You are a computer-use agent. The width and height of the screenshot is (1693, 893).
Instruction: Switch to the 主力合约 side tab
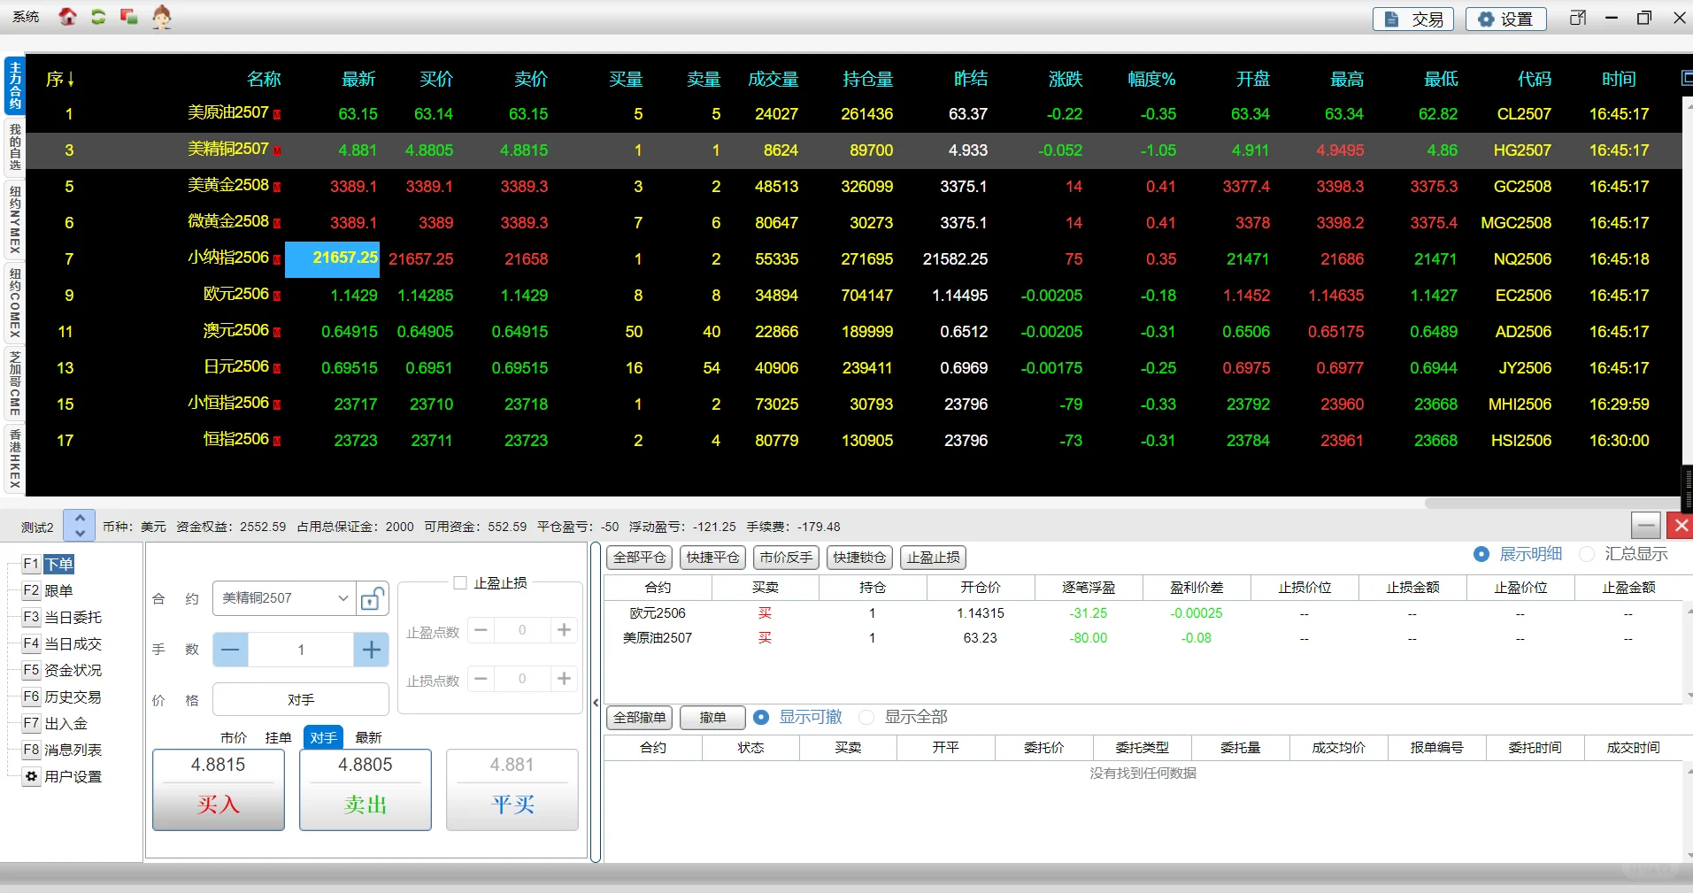(x=15, y=85)
